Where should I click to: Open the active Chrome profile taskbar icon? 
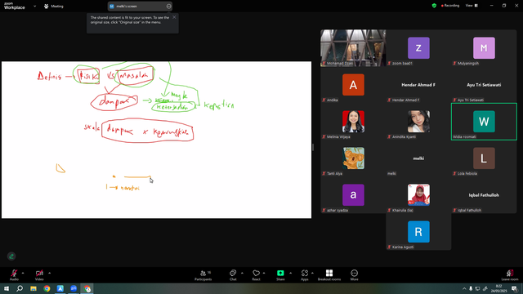tap(87, 288)
